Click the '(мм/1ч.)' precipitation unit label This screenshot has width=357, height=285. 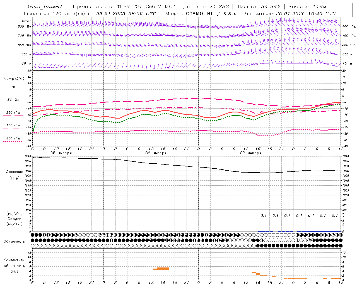[x=14, y=224]
